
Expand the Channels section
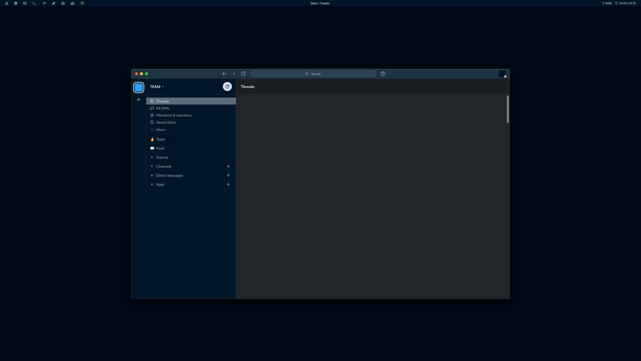pyautogui.click(x=152, y=166)
